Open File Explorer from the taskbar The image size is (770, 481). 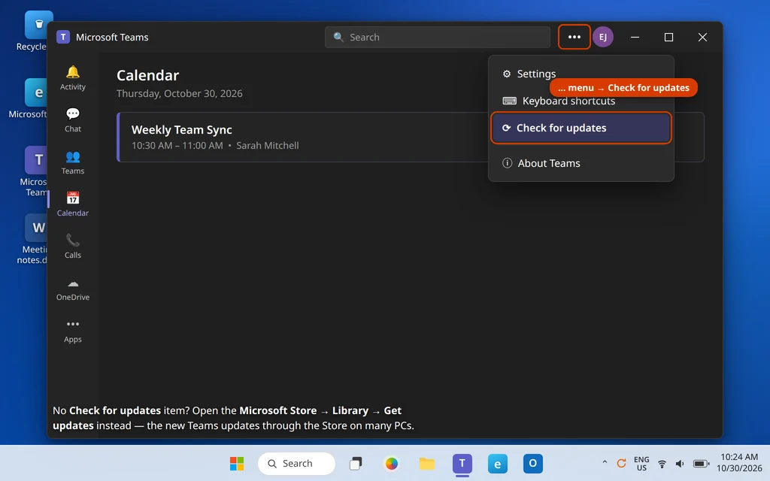click(x=427, y=463)
